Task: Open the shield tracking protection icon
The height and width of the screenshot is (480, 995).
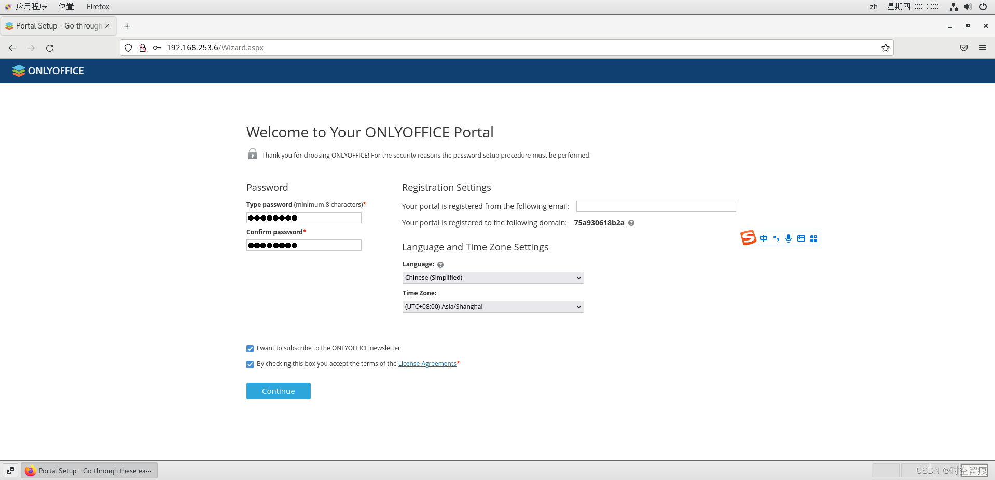Action: (x=128, y=48)
